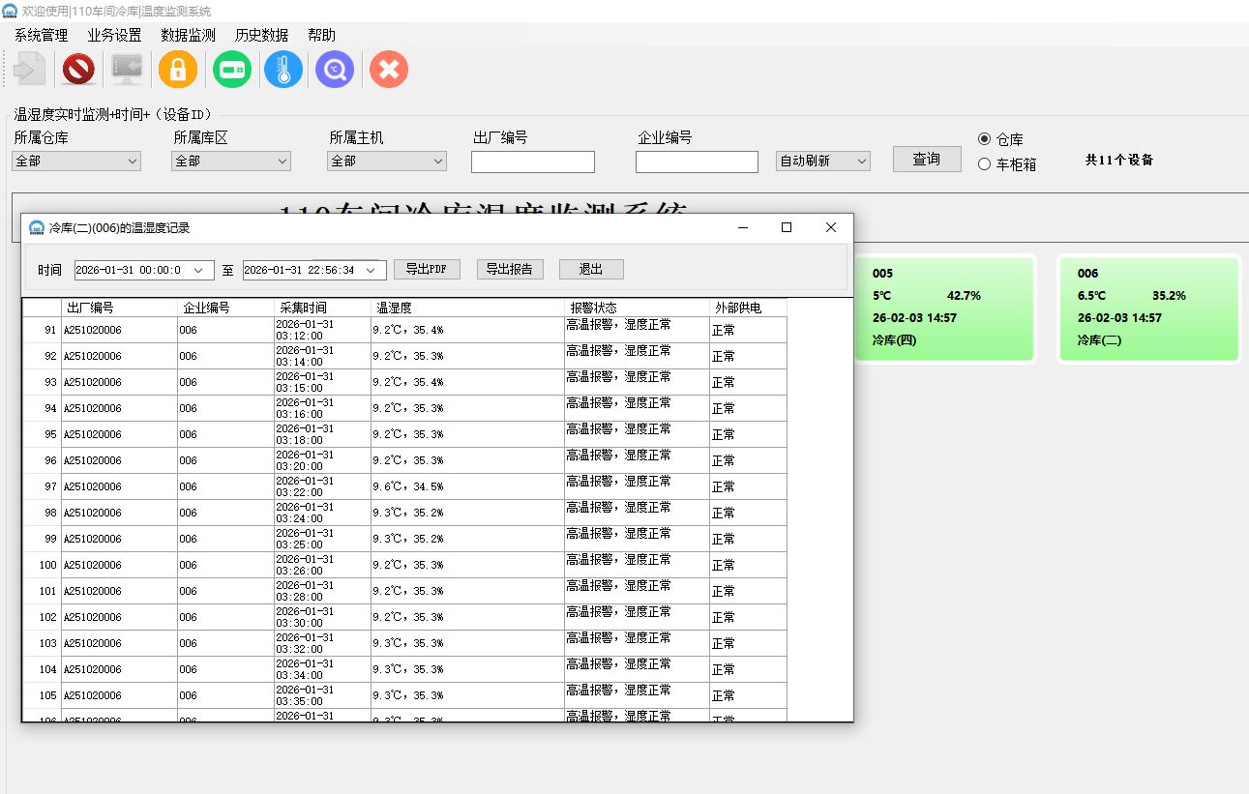This screenshot has width=1249, height=794.
Task: Select the 车柜箱 radio button
Action: click(985, 164)
